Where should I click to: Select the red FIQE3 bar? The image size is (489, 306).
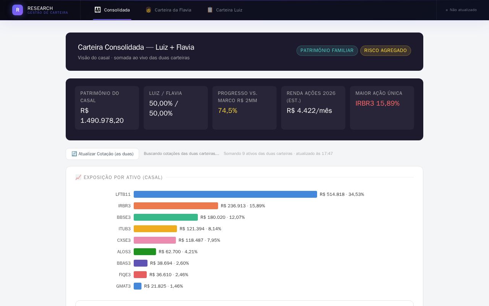(140, 275)
